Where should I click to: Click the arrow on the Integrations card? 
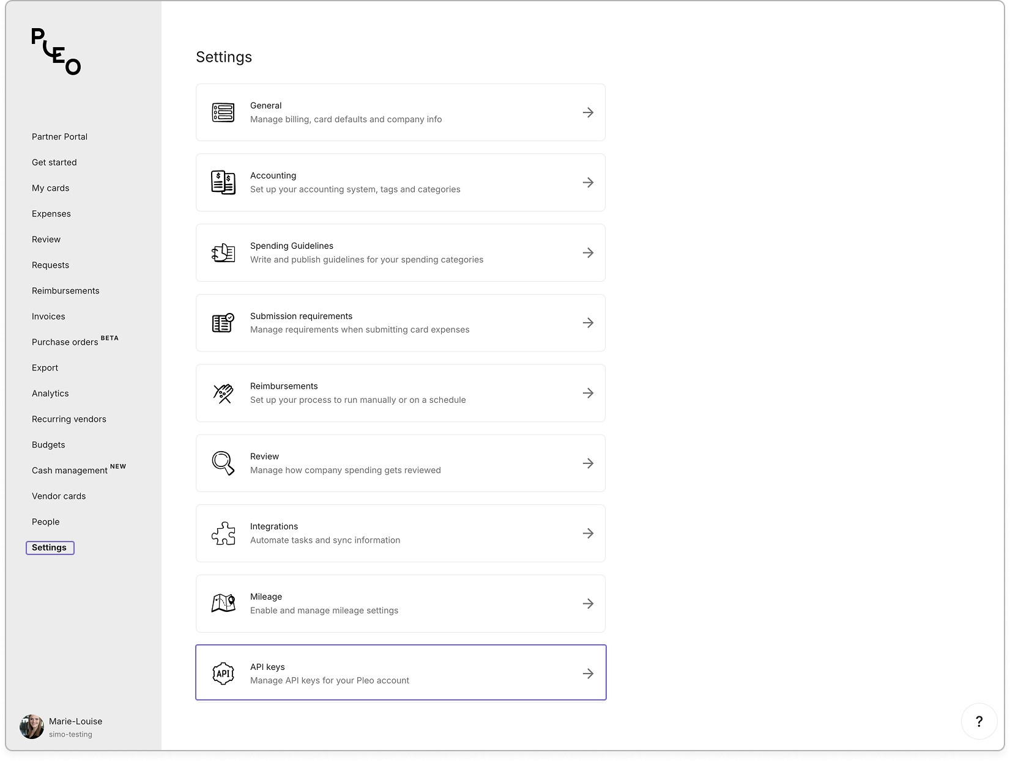pos(588,533)
